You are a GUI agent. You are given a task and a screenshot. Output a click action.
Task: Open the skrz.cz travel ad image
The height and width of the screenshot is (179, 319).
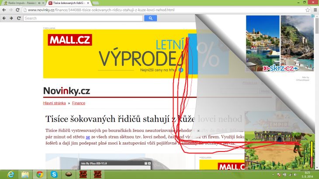click(x=280, y=43)
